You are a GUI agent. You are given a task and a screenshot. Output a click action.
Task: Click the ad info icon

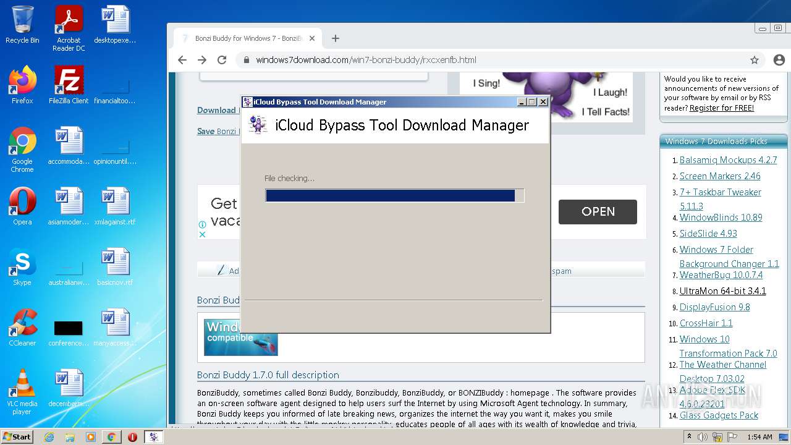[x=202, y=225]
